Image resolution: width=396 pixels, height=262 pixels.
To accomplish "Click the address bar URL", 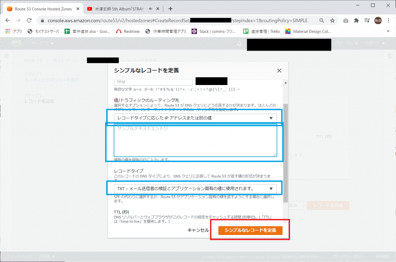I will 178,20.
